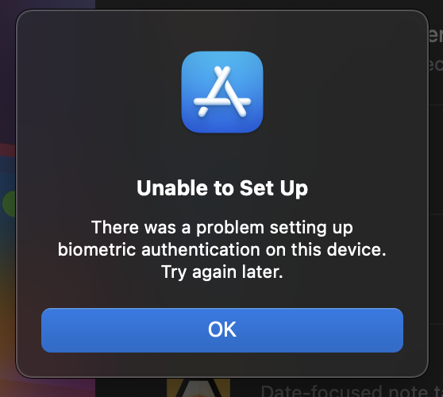Click the word "problem" in the message
The image size is (443, 397).
[230, 228]
